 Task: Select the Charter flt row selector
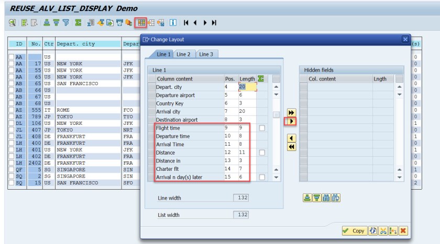pyautogui.click(x=151, y=169)
